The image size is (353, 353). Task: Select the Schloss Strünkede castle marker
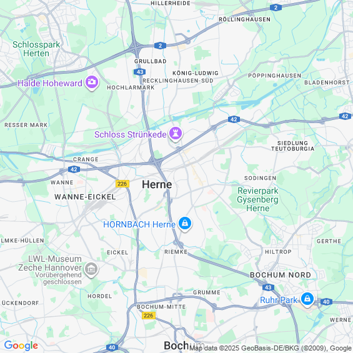click(176, 134)
